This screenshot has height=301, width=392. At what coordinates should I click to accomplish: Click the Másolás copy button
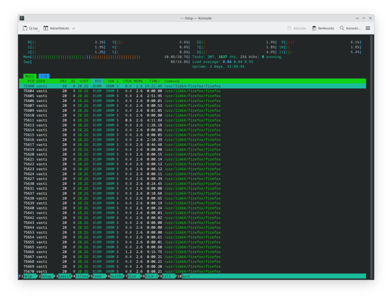click(x=297, y=28)
